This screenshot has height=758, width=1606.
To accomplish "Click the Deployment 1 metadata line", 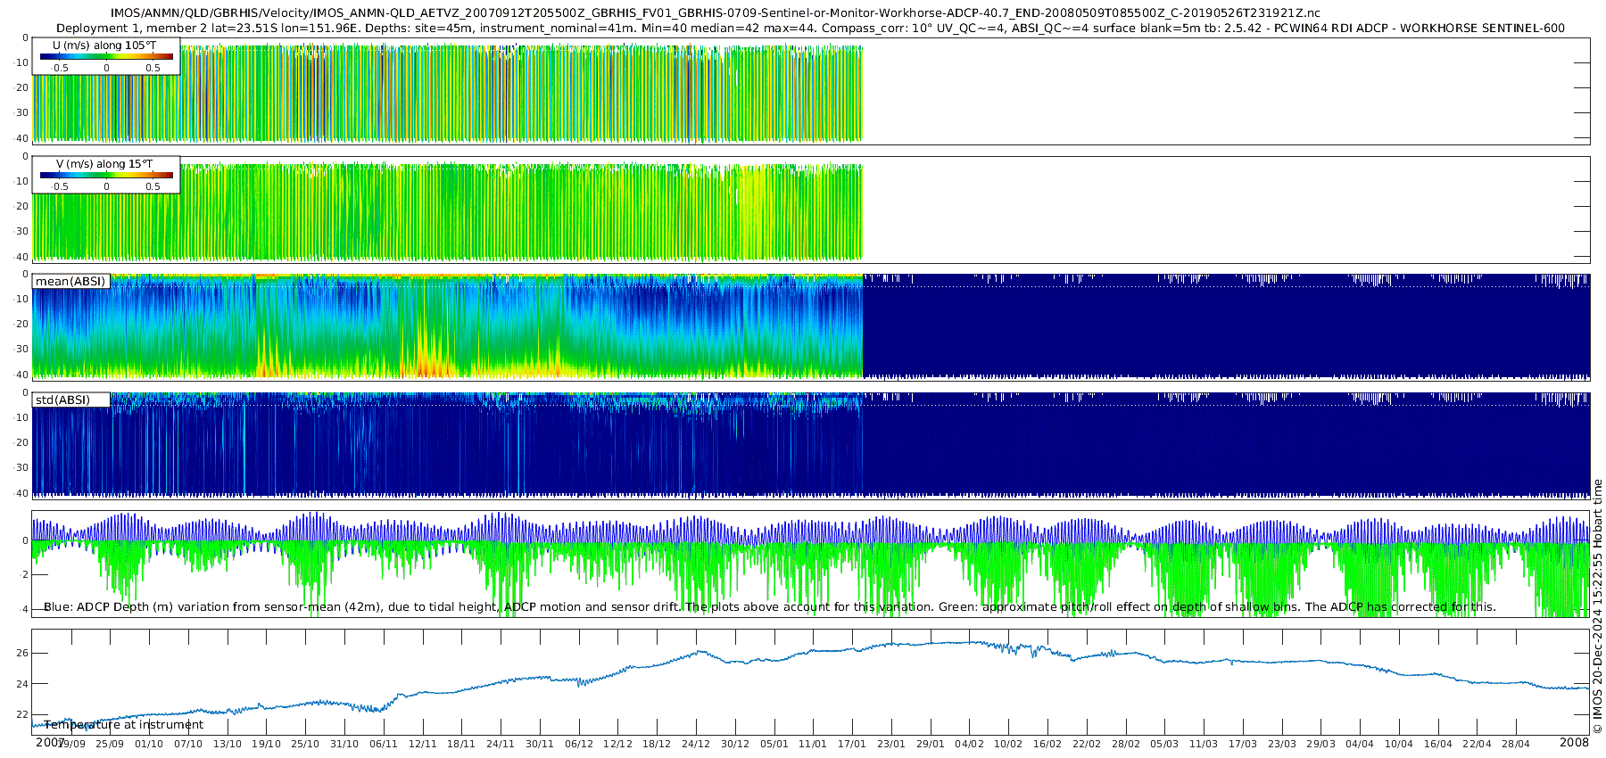I will pos(810,28).
